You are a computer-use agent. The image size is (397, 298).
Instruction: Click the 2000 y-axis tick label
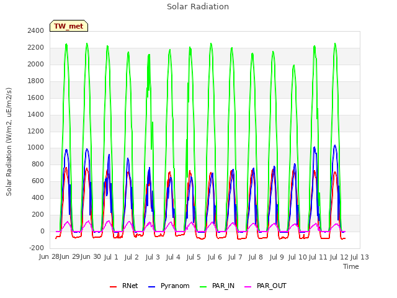click(x=36, y=65)
